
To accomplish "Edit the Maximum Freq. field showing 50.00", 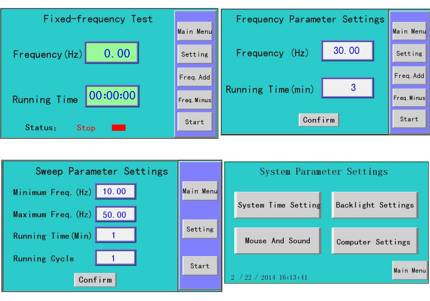I will [x=115, y=215].
